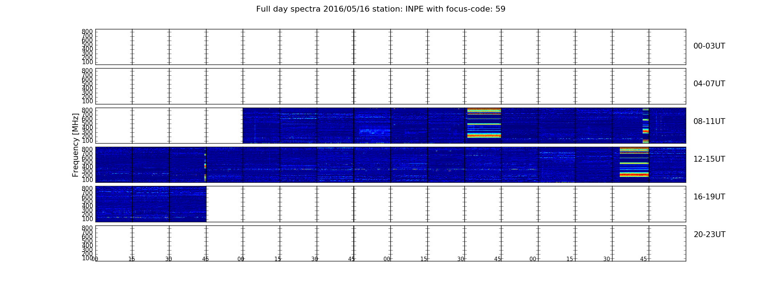Select the '16-19UT' row label
Image resolution: width=762 pixels, height=290 pixels.
(709, 197)
